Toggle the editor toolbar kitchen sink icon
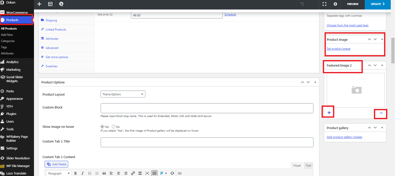Screen dimensions: 395x176 154,173
